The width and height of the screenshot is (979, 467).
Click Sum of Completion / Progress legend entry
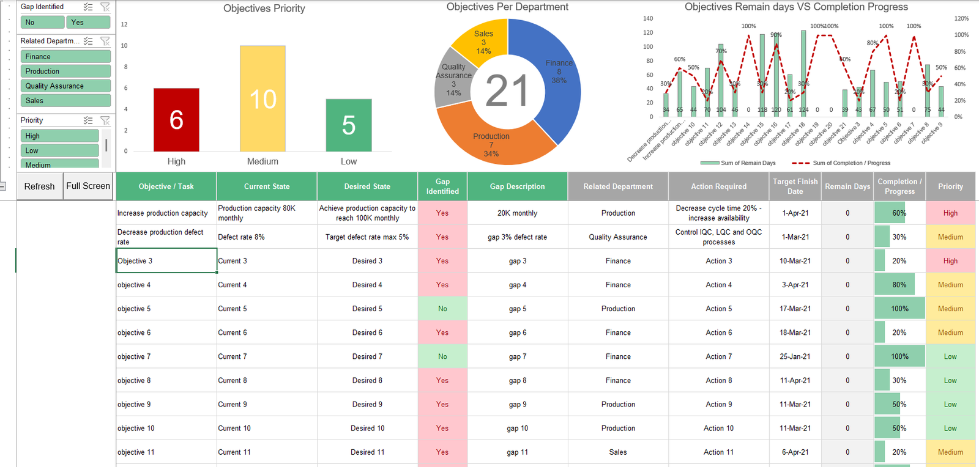tap(841, 163)
